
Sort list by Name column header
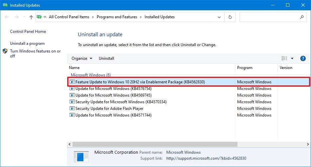75,68
